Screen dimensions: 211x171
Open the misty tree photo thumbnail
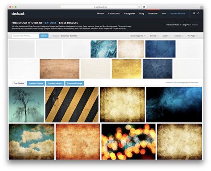[x=26, y=104]
